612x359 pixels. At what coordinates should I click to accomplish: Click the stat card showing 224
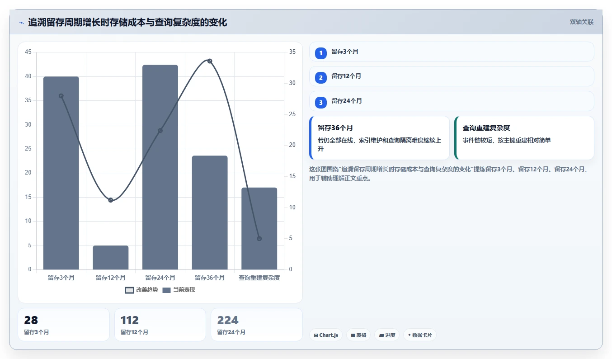(x=257, y=325)
